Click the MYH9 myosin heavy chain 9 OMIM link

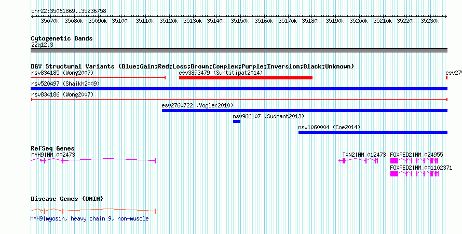coord(90,218)
